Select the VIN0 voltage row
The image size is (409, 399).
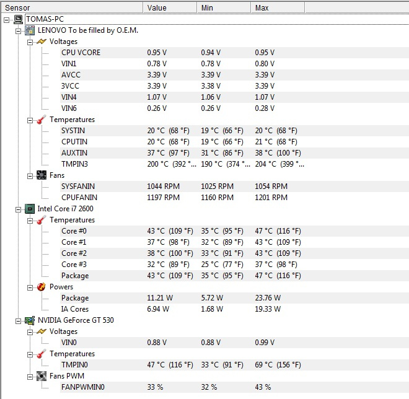tap(234, 343)
